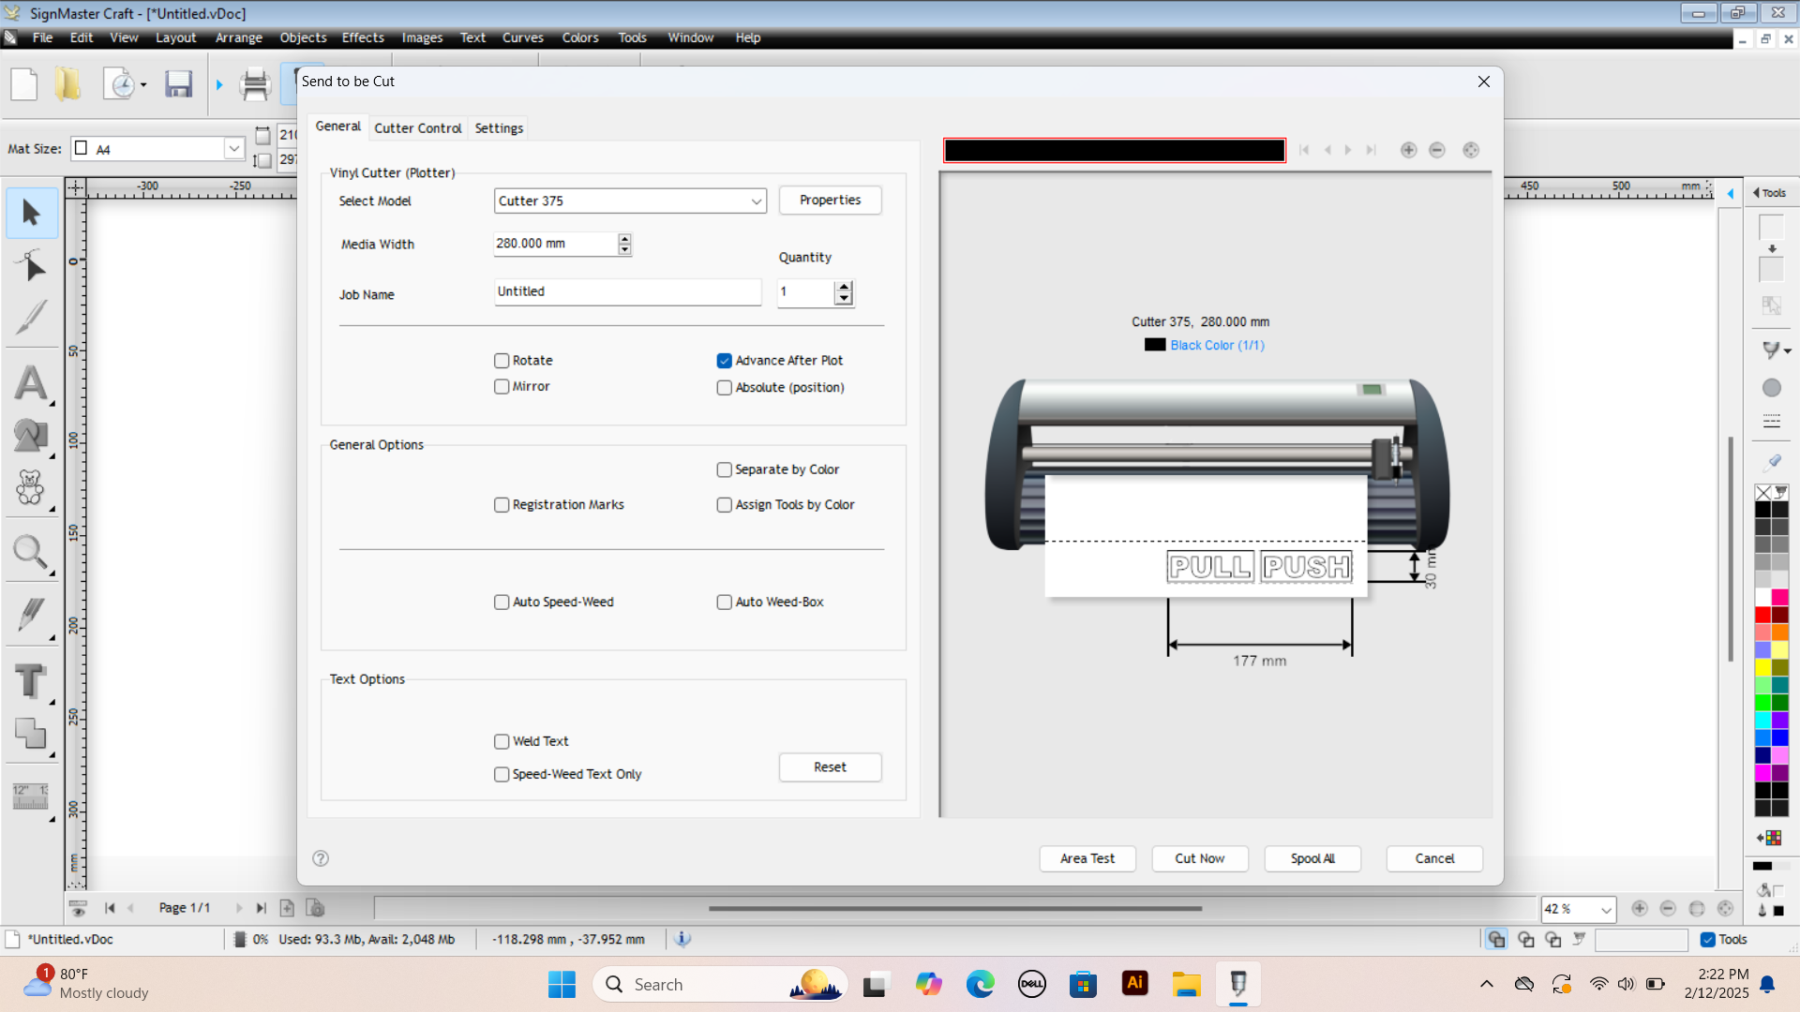Switch to the Settings tab

click(x=499, y=128)
